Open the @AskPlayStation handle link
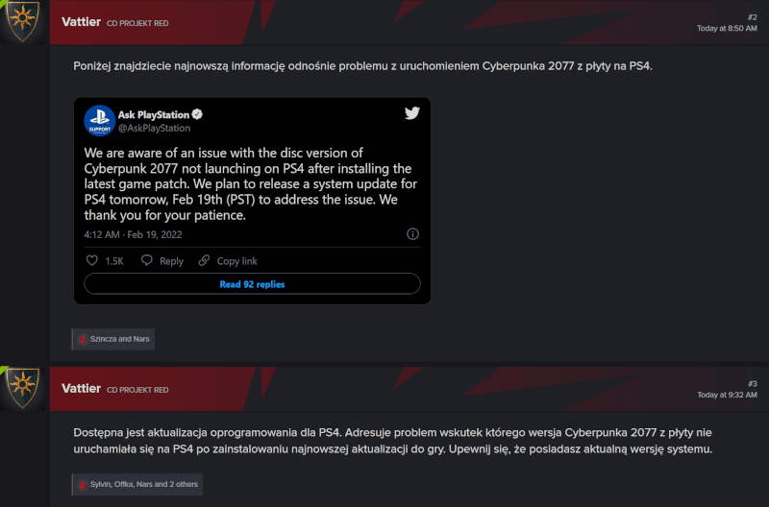Viewport: 769px width, 507px height. (154, 128)
